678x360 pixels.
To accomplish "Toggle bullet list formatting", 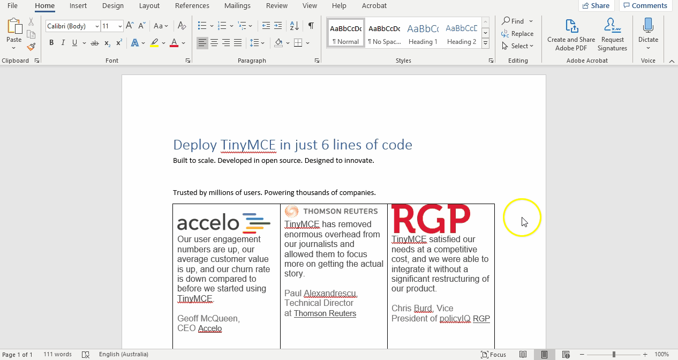I will (202, 26).
